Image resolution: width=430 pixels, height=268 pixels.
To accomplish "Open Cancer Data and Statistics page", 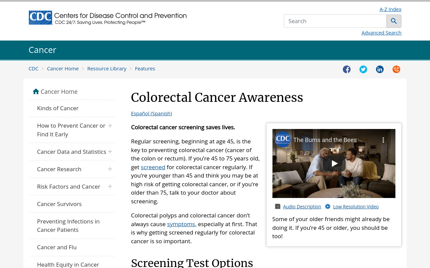I will pos(72,152).
